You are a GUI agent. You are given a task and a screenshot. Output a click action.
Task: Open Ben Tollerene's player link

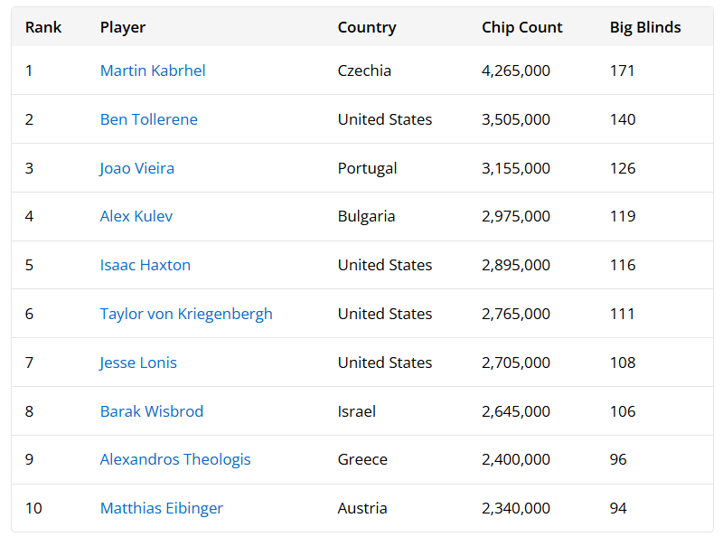(148, 119)
